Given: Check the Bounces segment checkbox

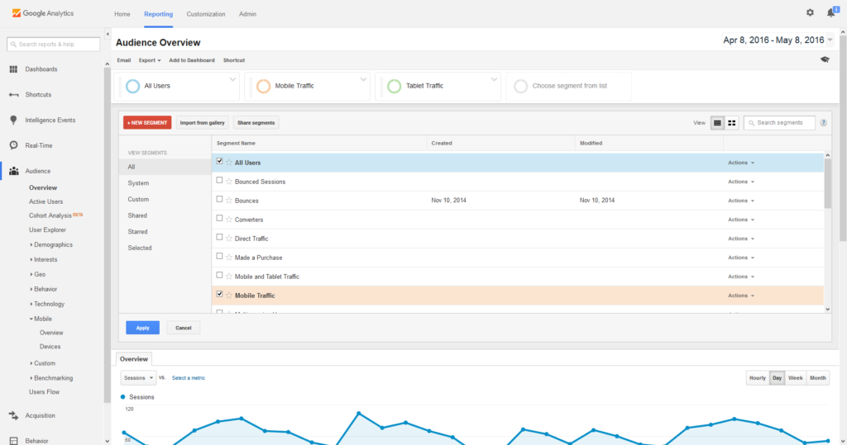Looking at the screenshot, I should click(219, 199).
